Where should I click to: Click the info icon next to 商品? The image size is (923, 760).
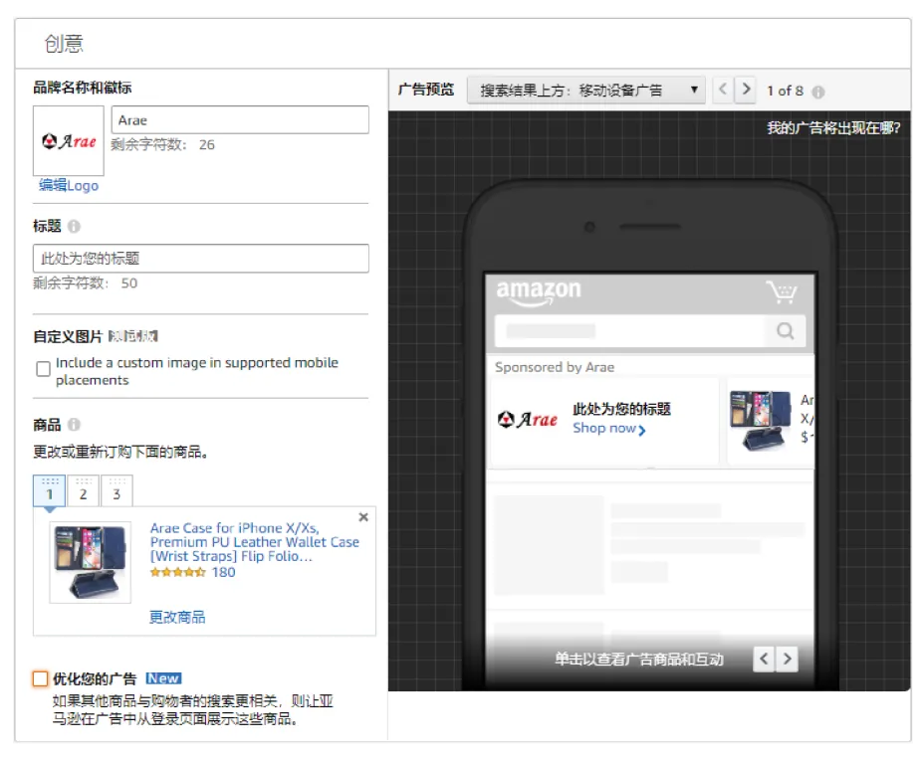point(74,425)
